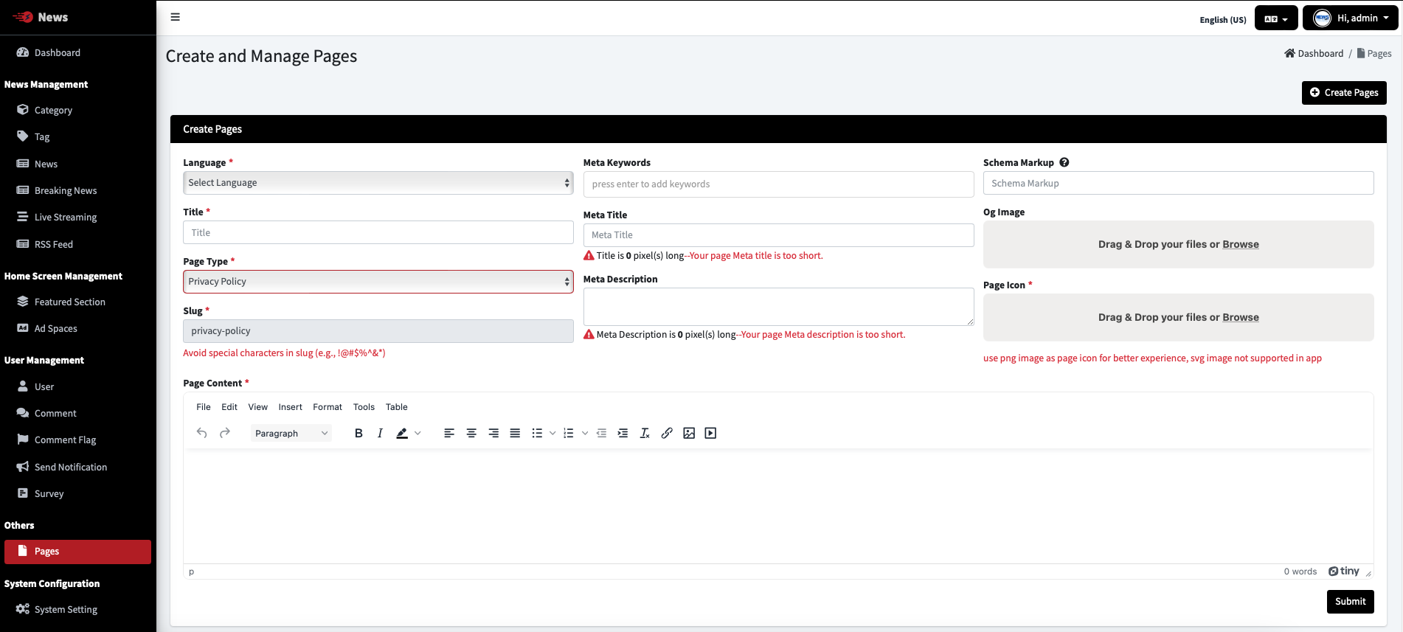Click the Schema Markup help icon
The width and height of the screenshot is (1403, 632).
[1064, 162]
